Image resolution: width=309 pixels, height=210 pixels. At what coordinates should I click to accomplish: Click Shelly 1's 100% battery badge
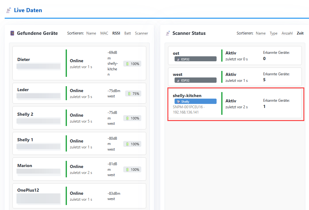pos(132,144)
